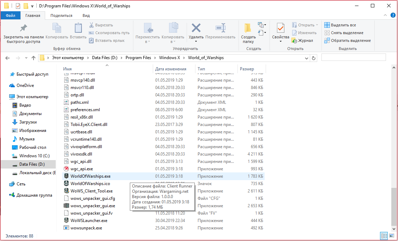The height and width of the screenshot is (241, 398).
Task: Click the Back navigation arrow
Action: (x=8, y=58)
